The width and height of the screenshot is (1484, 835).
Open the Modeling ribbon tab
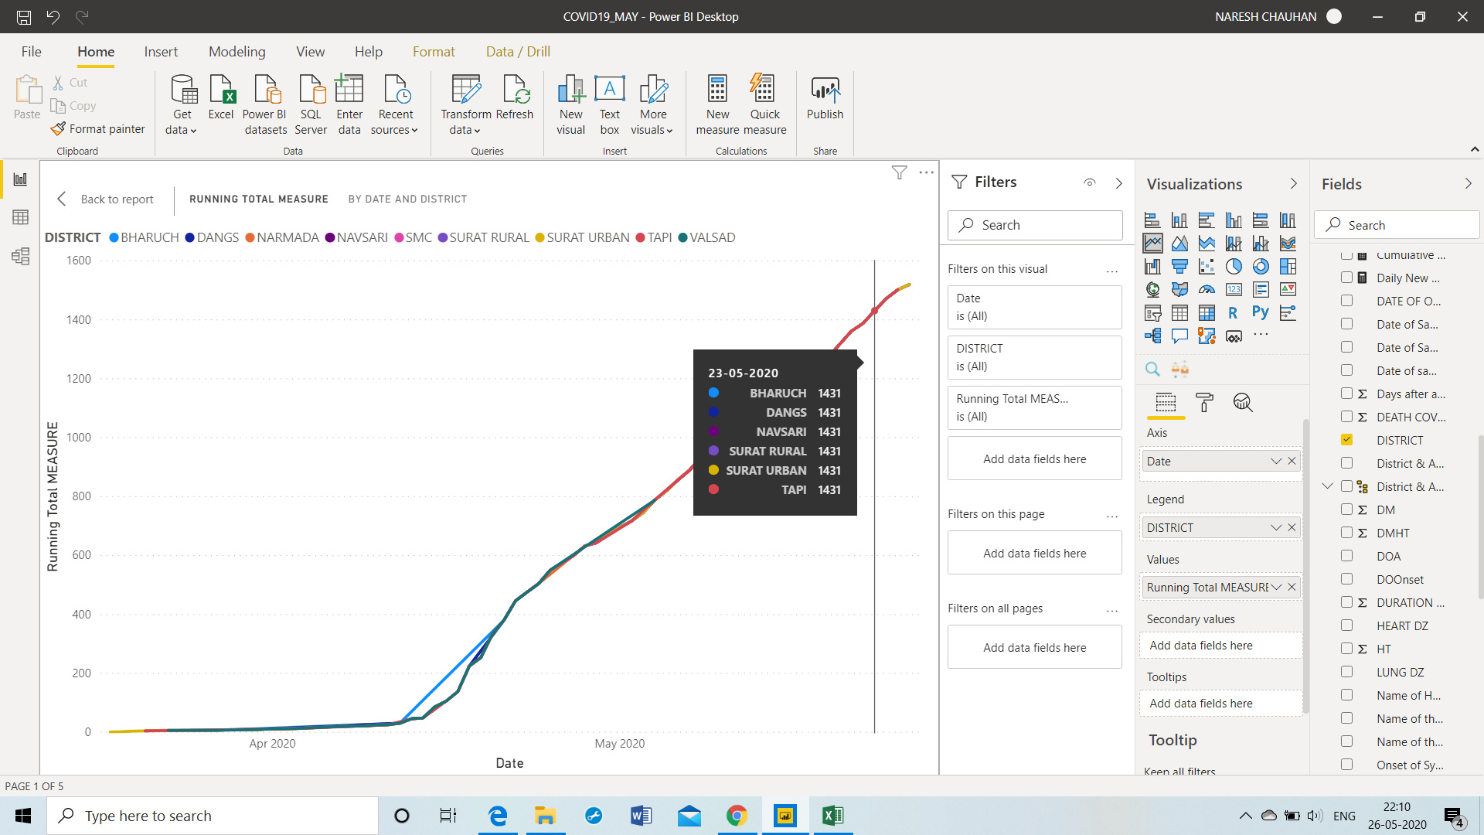(237, 52)
